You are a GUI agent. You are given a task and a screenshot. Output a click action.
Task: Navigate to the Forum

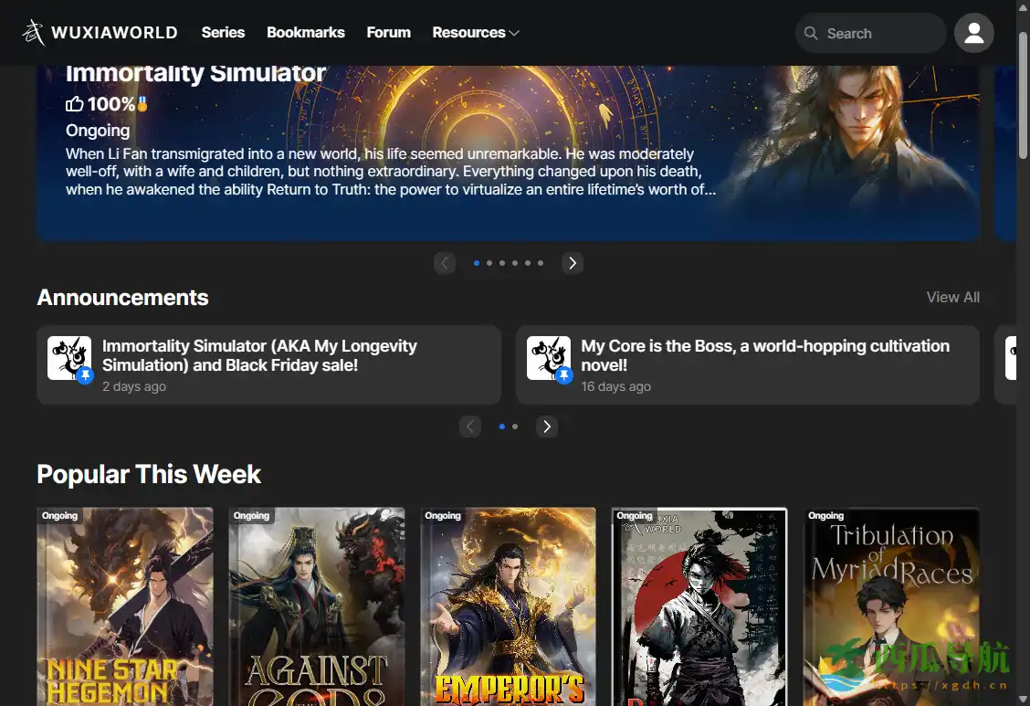388,33
